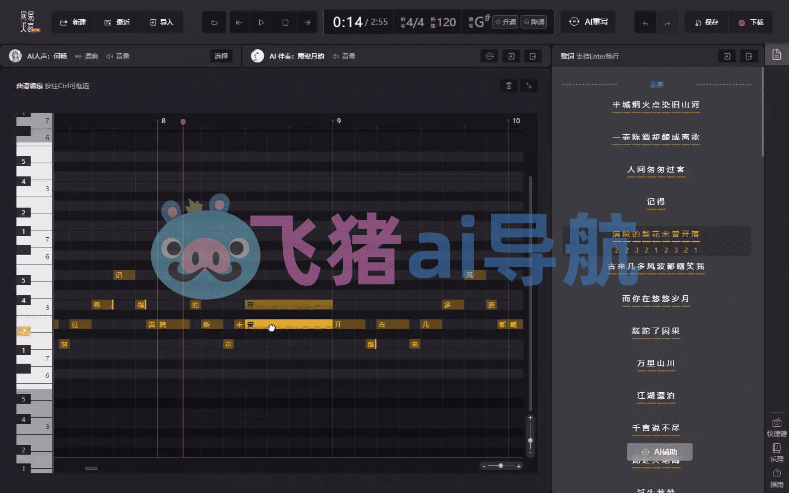Click the accompaniment export icon
Screen dimensions: 789x493
tap(533, 56)
